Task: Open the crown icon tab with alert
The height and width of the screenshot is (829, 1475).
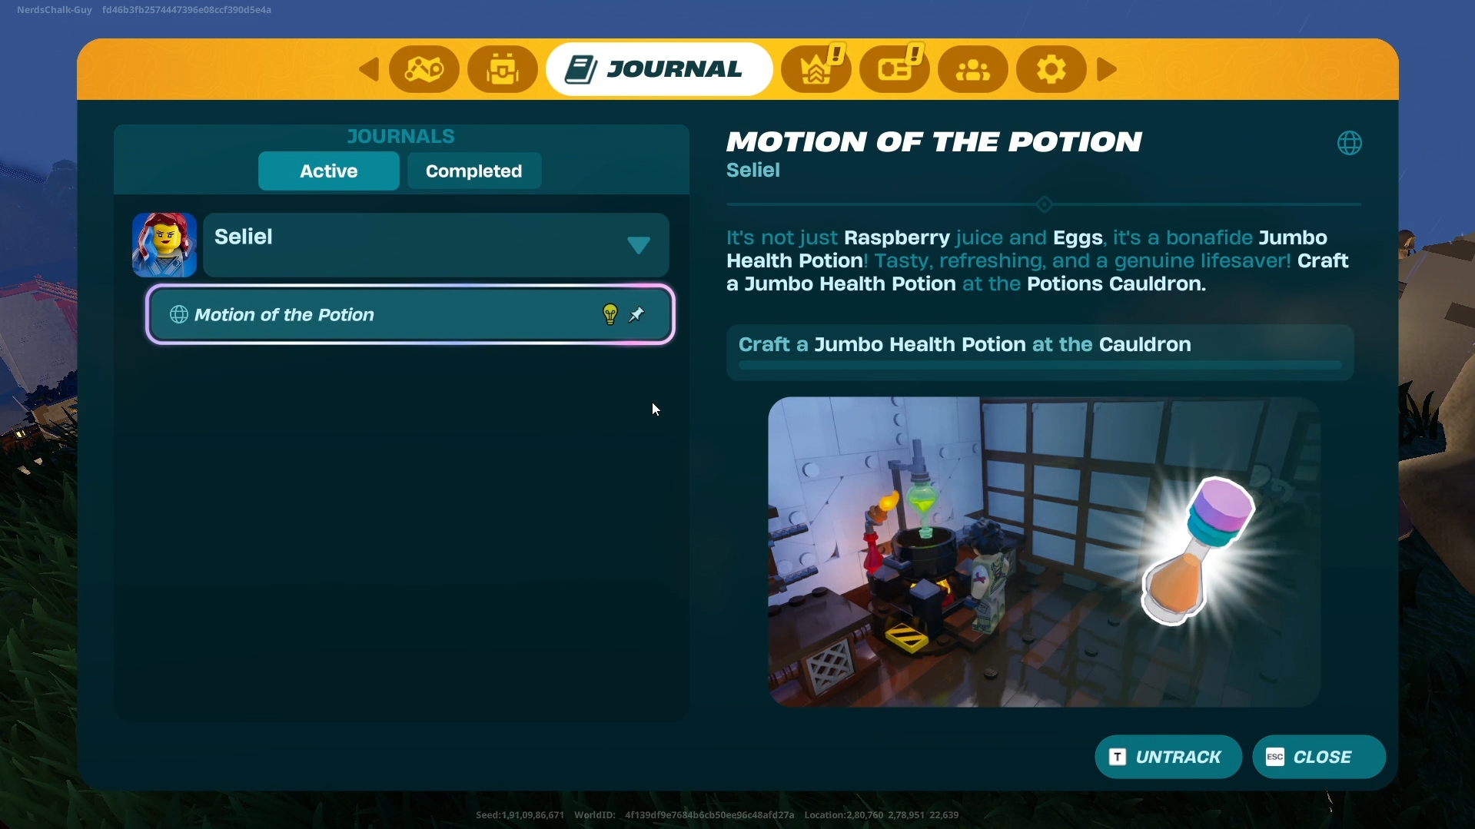Action: (816, 70)
